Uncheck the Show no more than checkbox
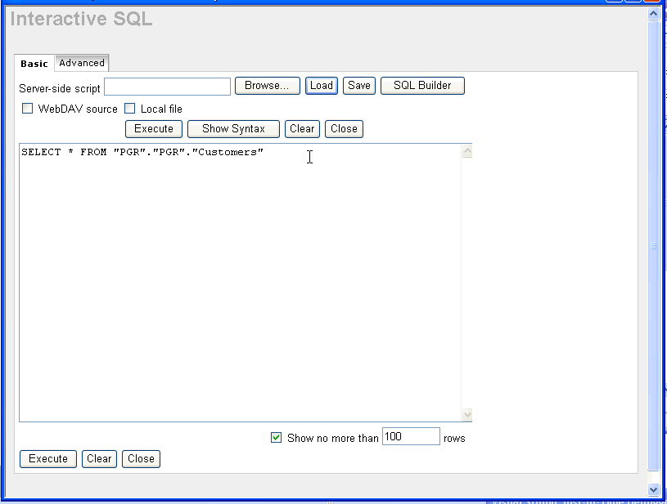This screenshot has width=667, height=504. [277, 438]
